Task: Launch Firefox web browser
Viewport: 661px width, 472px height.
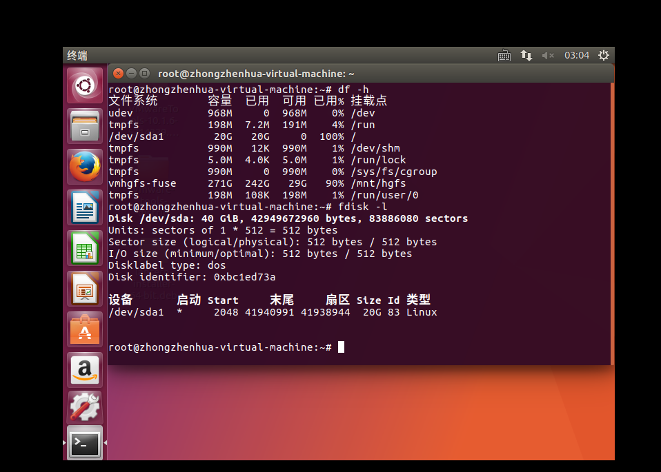Action: point(85,167)
